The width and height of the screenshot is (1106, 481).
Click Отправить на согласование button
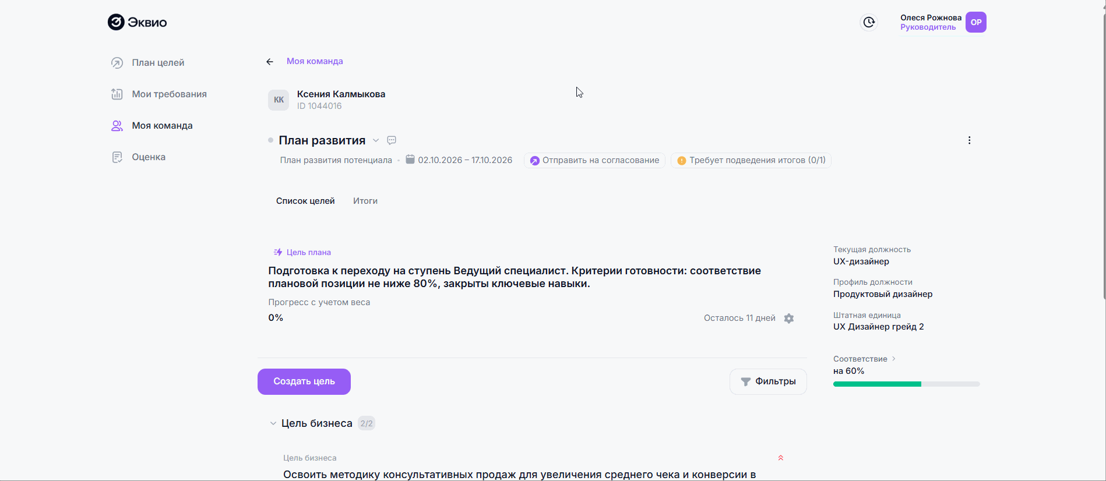[x=594, y=160]
